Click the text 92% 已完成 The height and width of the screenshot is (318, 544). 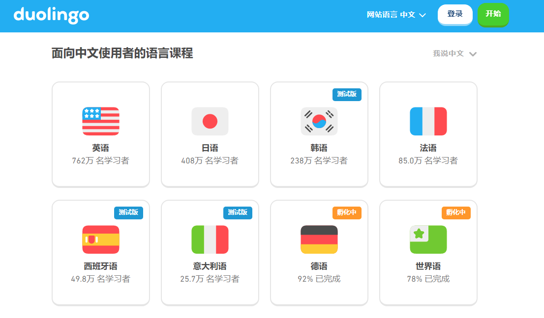(319, 279)
